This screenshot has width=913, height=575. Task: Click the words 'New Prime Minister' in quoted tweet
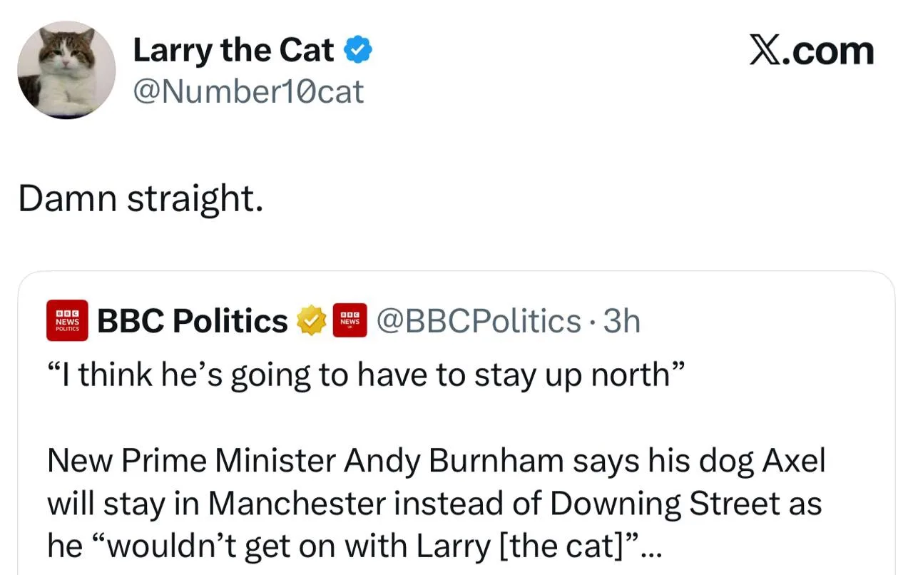(192, 461)
